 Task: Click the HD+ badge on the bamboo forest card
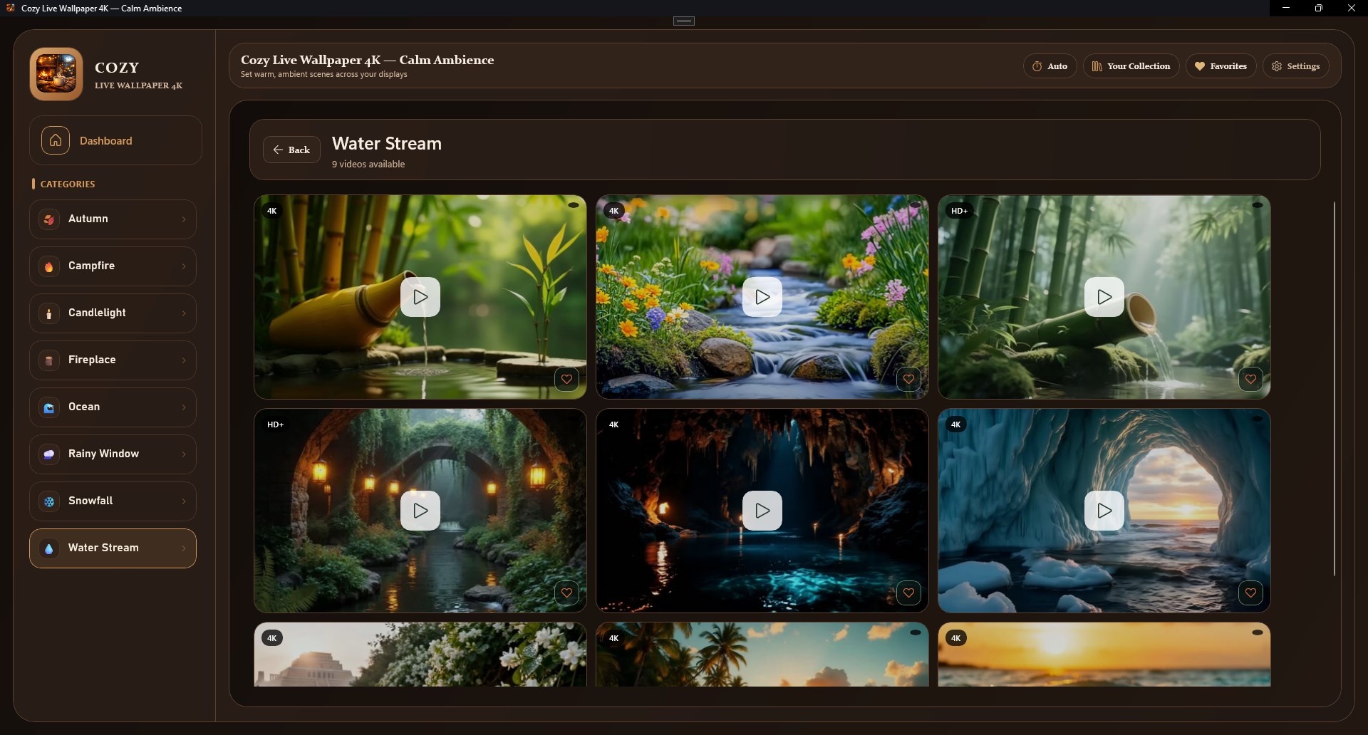pyautogui.click(x=959, y=211)
